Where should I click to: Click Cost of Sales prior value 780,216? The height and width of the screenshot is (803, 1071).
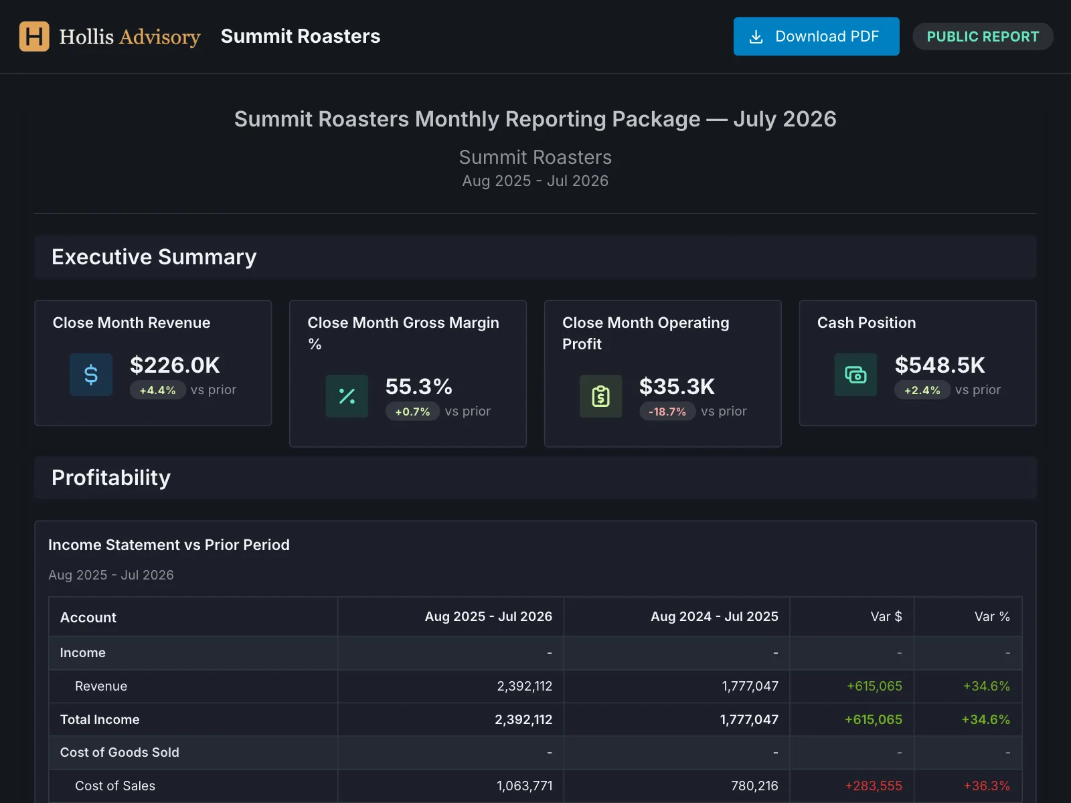[754, 786]
